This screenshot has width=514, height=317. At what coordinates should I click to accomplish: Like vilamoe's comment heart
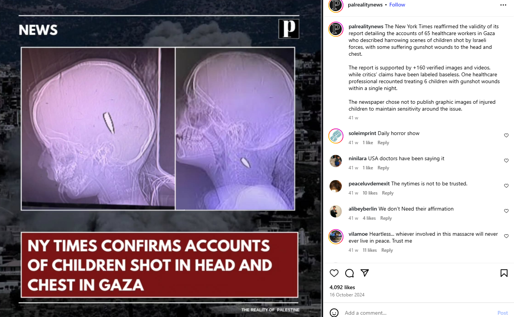click(x=506, y=236)
